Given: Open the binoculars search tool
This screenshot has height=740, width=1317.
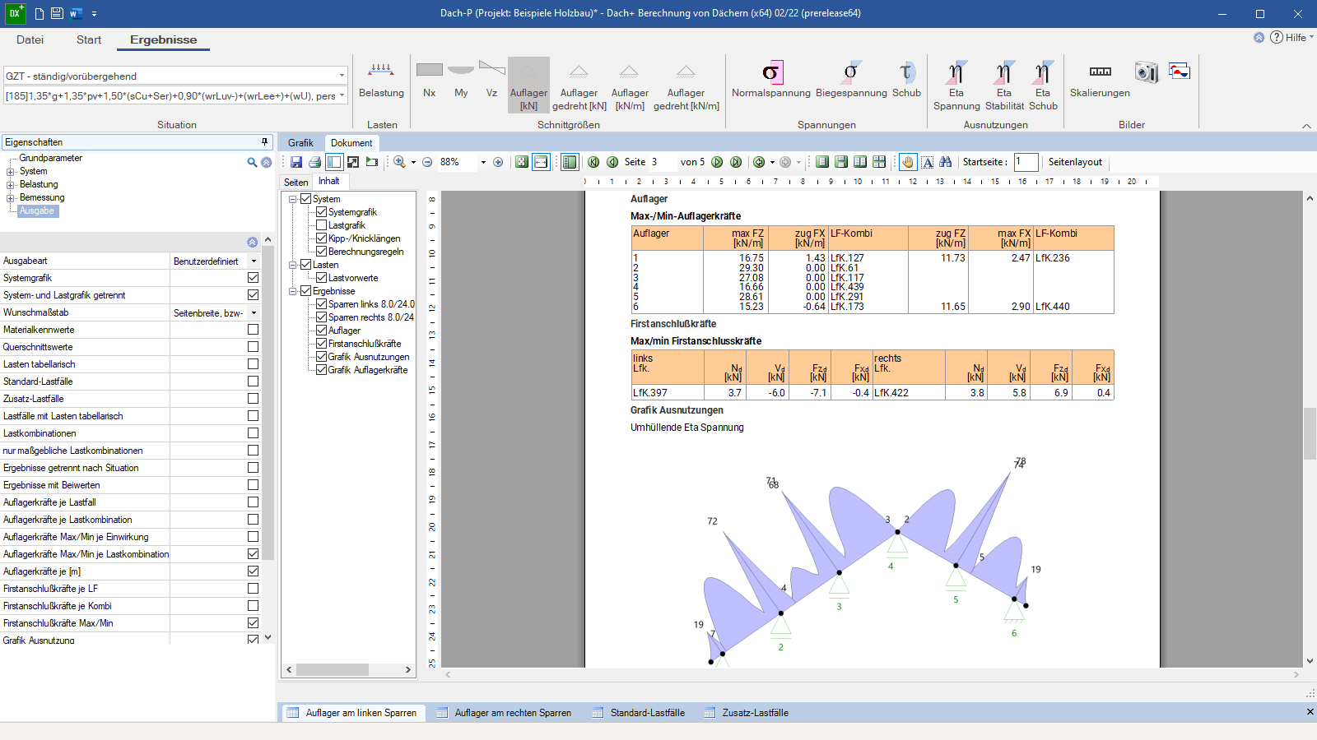Looking at the screenshot, I should point(945,162).
